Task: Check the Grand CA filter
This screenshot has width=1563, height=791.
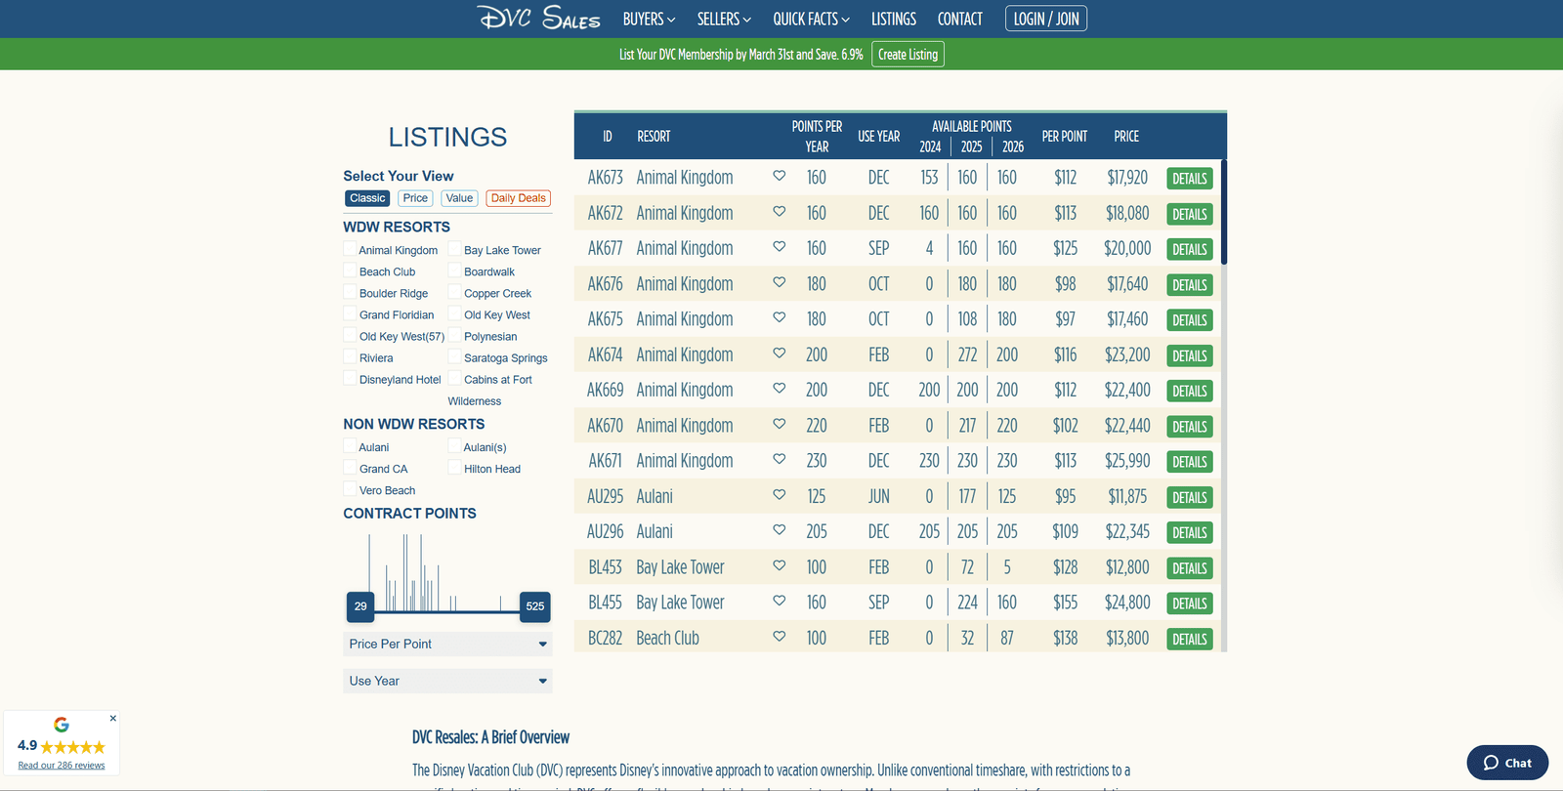Action: pos(350,468)
